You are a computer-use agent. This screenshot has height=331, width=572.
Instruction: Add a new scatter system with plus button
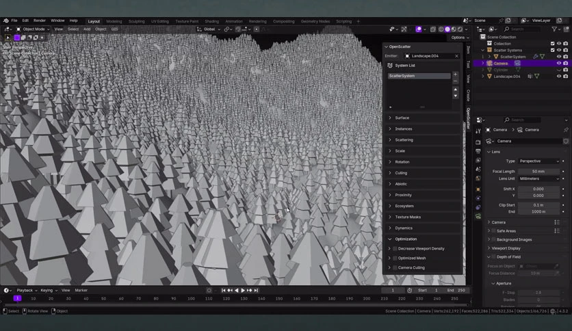(x=455, y=75)
